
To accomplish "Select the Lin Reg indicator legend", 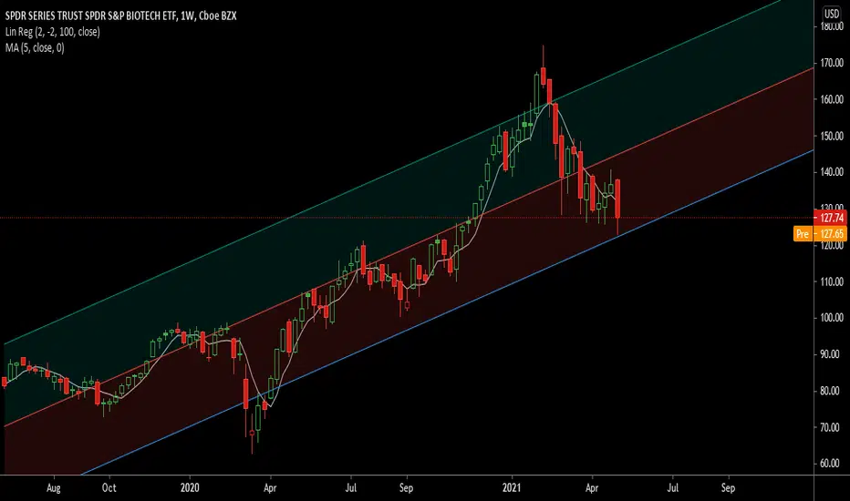I will (x=53, y=32).
